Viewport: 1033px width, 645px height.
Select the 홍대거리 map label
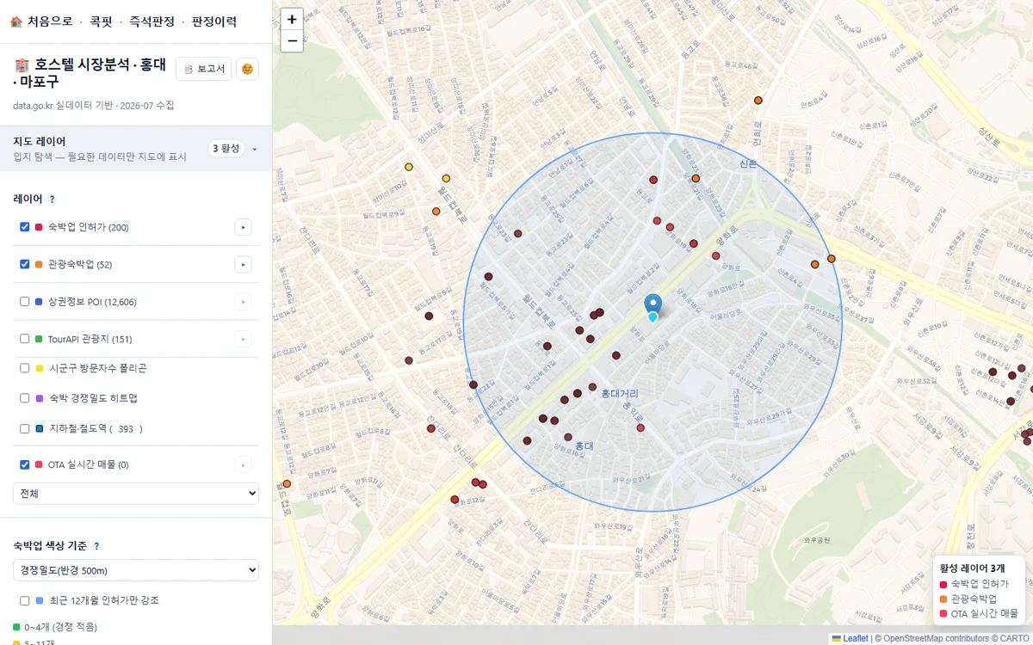620,393
